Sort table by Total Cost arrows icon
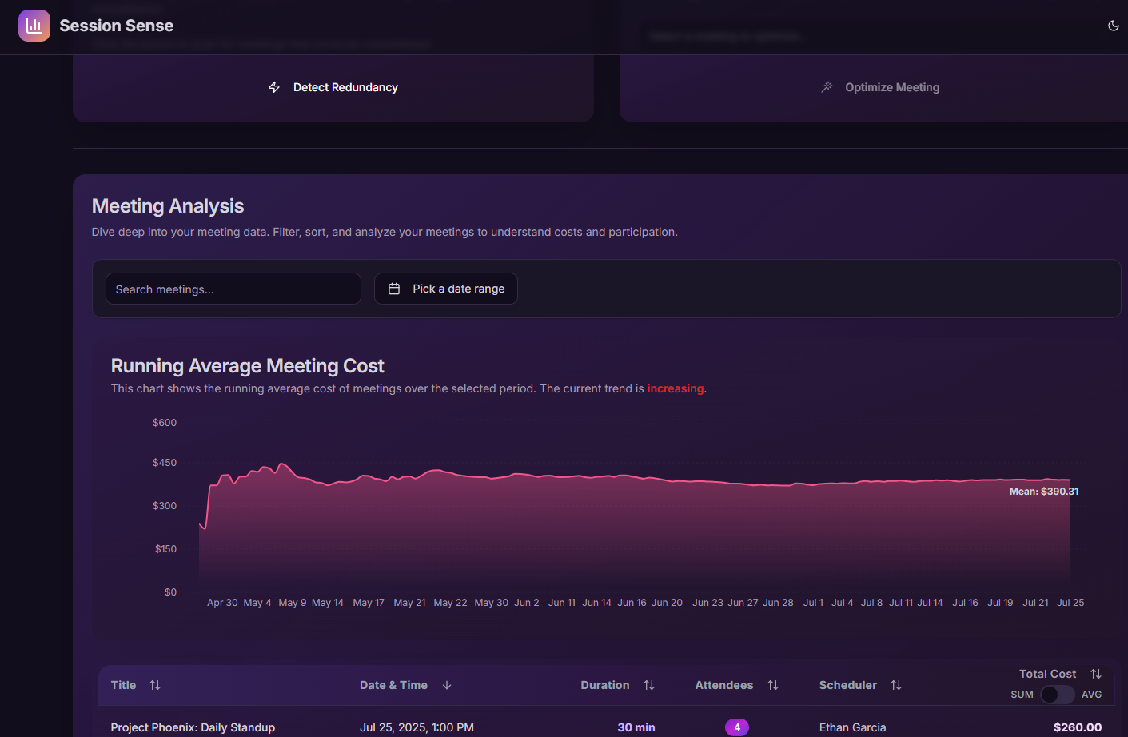 [x=1096, y=674]
